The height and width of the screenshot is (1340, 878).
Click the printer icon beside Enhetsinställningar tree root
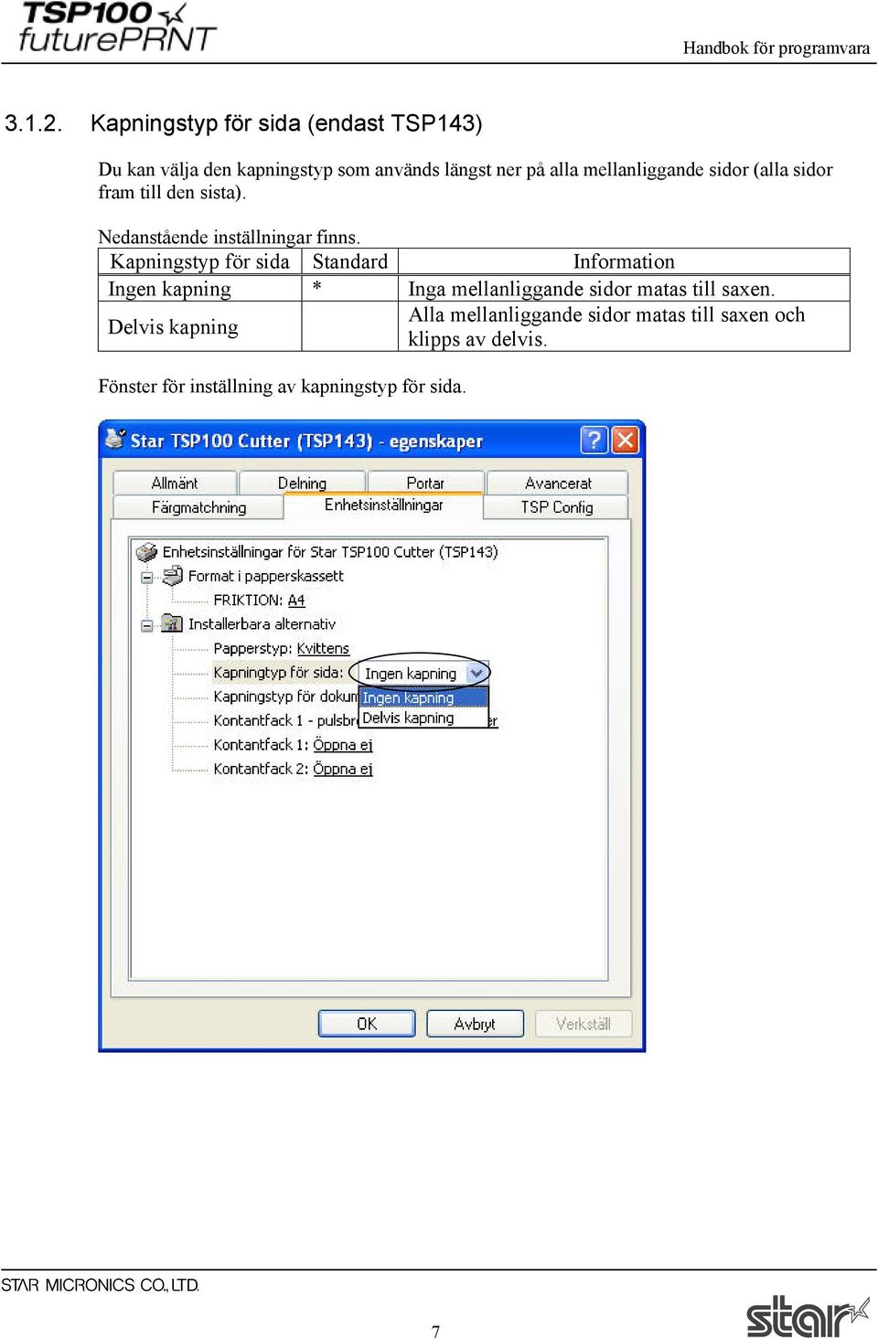point(146,552)
